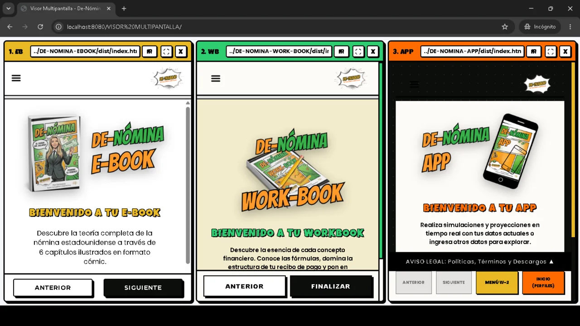Open the hamburger menu in the App panel
The image size is (580, 326).
[414, 84]
